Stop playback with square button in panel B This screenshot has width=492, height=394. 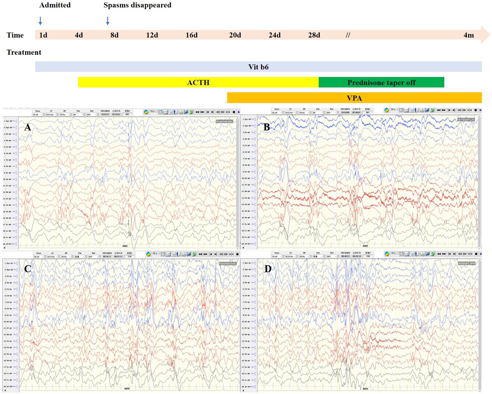(x=475, y=110)
